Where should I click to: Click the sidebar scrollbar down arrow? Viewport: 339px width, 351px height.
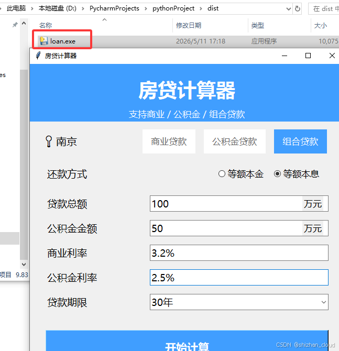coord(24,265)
